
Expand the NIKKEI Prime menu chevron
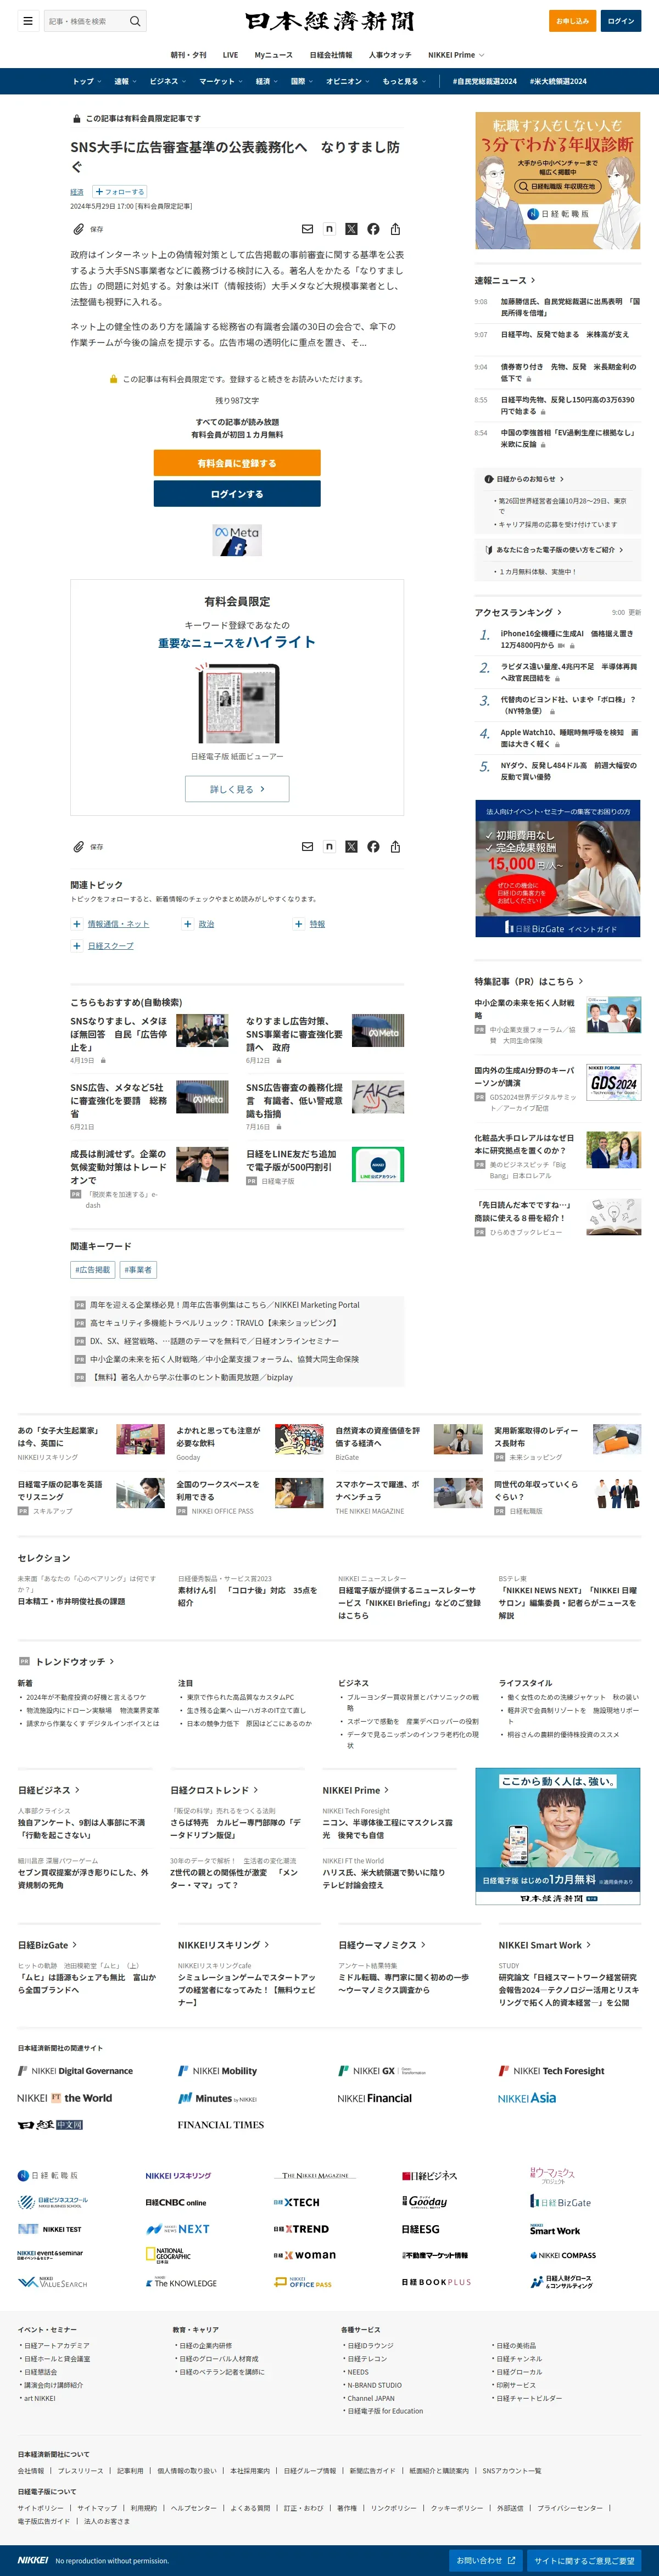pos(482,55)
